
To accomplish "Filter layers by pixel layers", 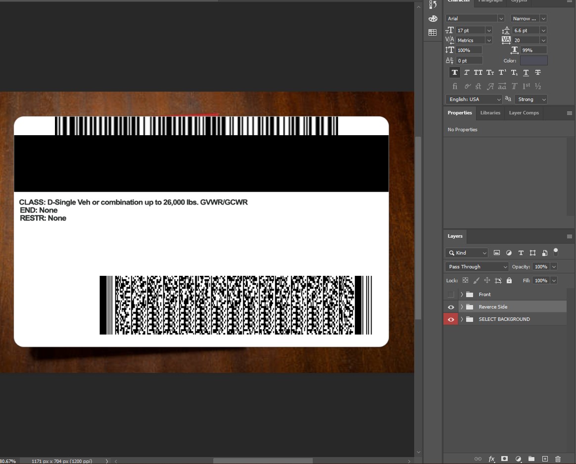I will tap(497, 253).
